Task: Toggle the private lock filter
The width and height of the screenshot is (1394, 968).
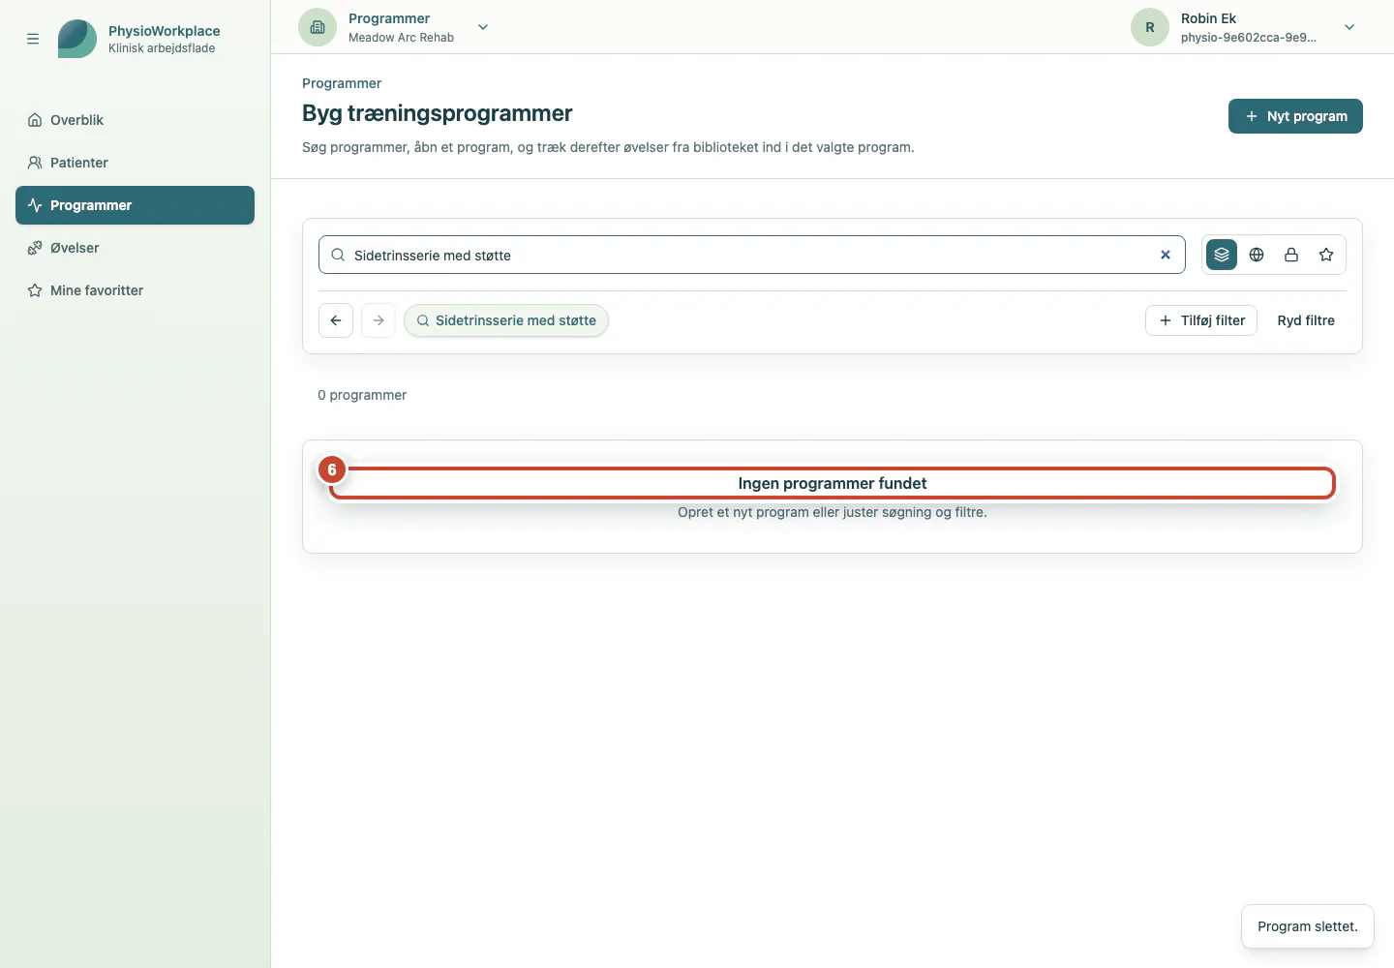Action: pos(1291,255)
